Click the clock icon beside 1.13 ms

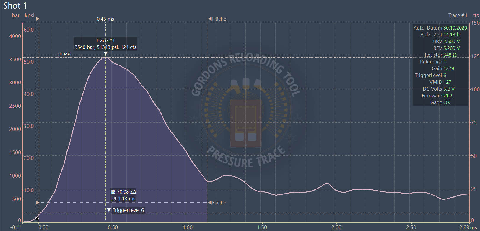coord(114,199)
